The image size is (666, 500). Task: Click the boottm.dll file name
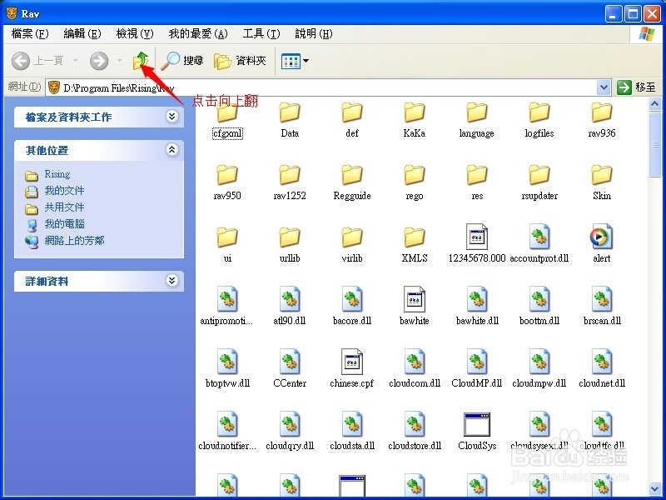point(539,321)
